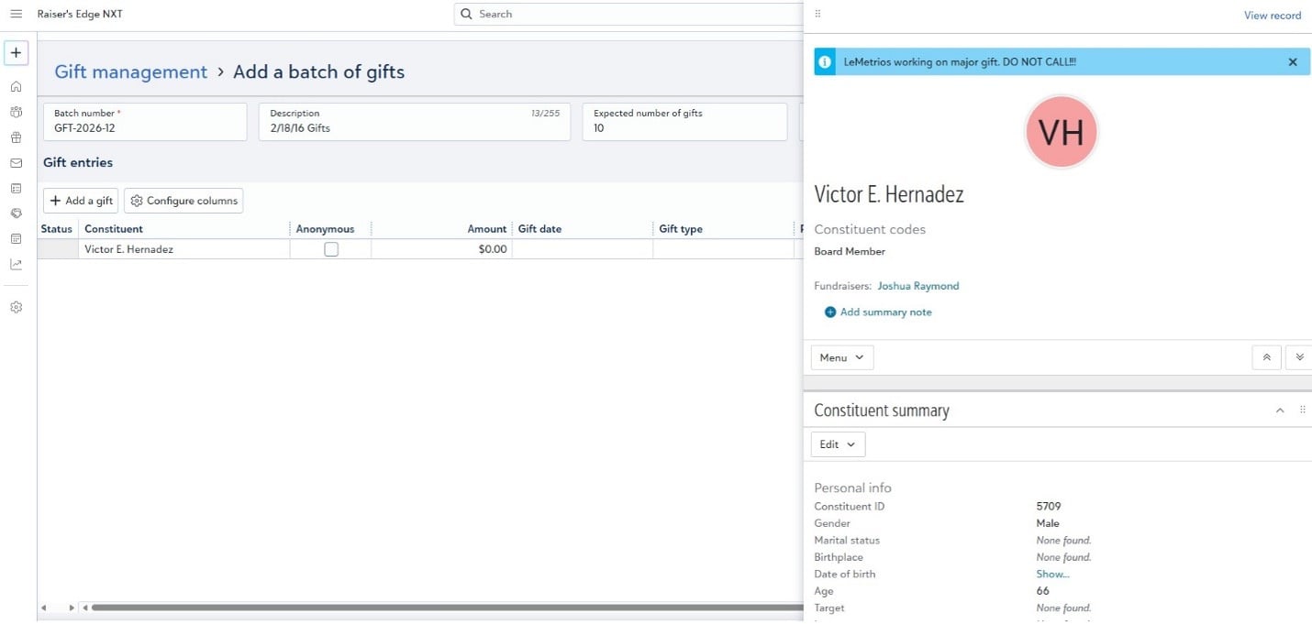Select the Constituents icon in the sidebar
This screenshot has width=1312, height=624.
(x=16, y=111)
